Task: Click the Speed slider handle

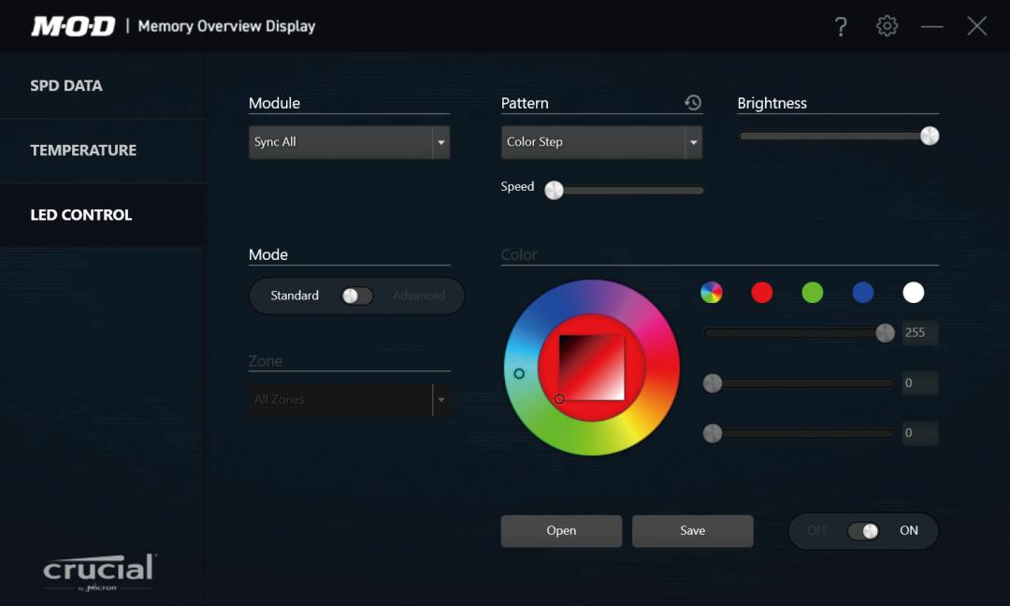Action: (x=555, y=190)
